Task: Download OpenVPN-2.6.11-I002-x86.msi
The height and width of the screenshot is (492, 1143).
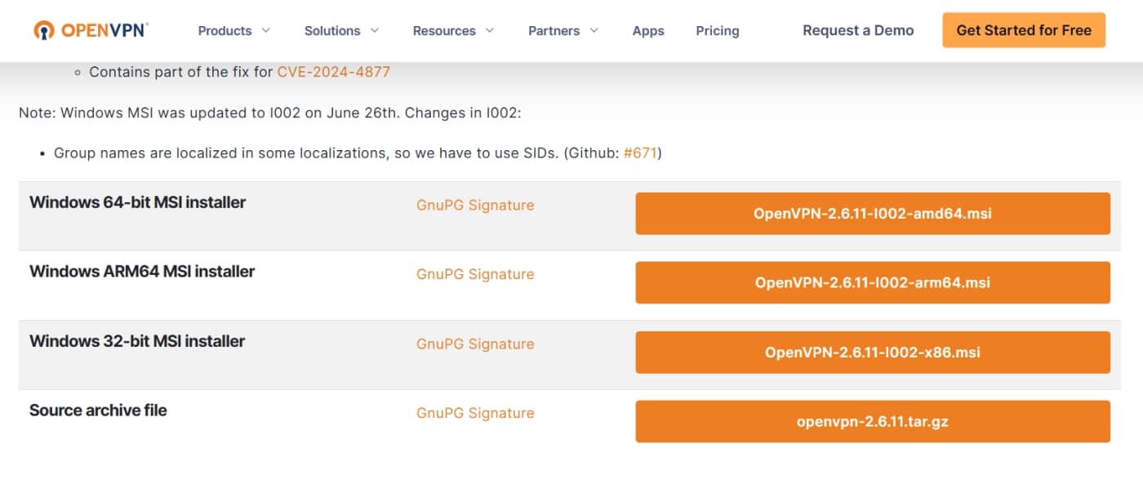Action: pyautogui.click(x=873, y=352)
